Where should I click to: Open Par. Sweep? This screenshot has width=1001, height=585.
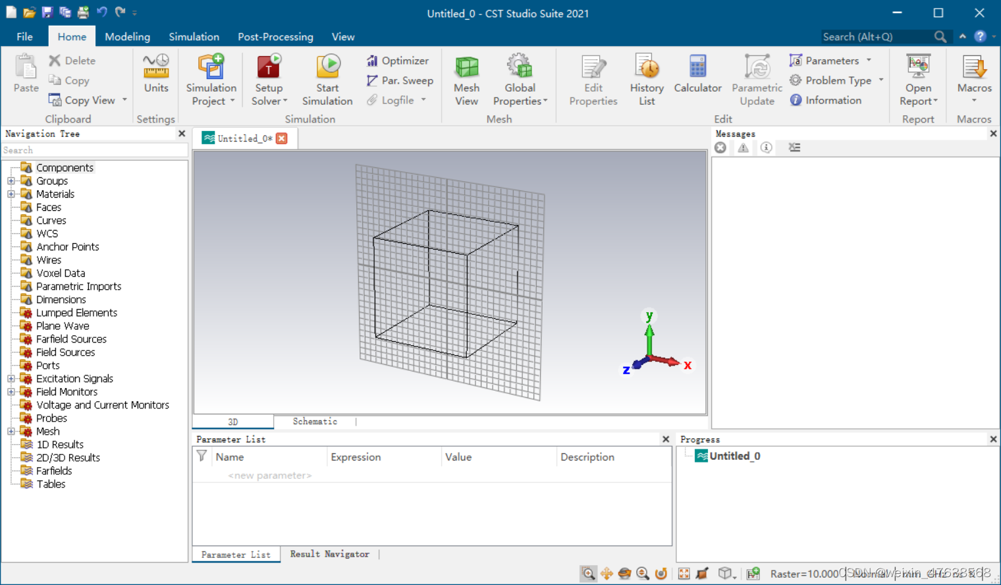pos(400,80)
